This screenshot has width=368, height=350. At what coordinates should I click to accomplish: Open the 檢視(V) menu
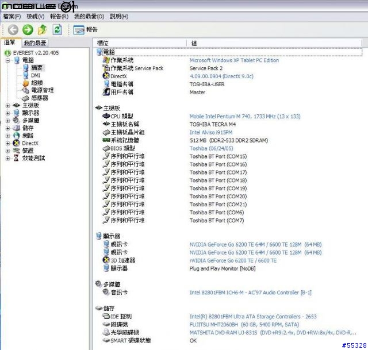36,17
